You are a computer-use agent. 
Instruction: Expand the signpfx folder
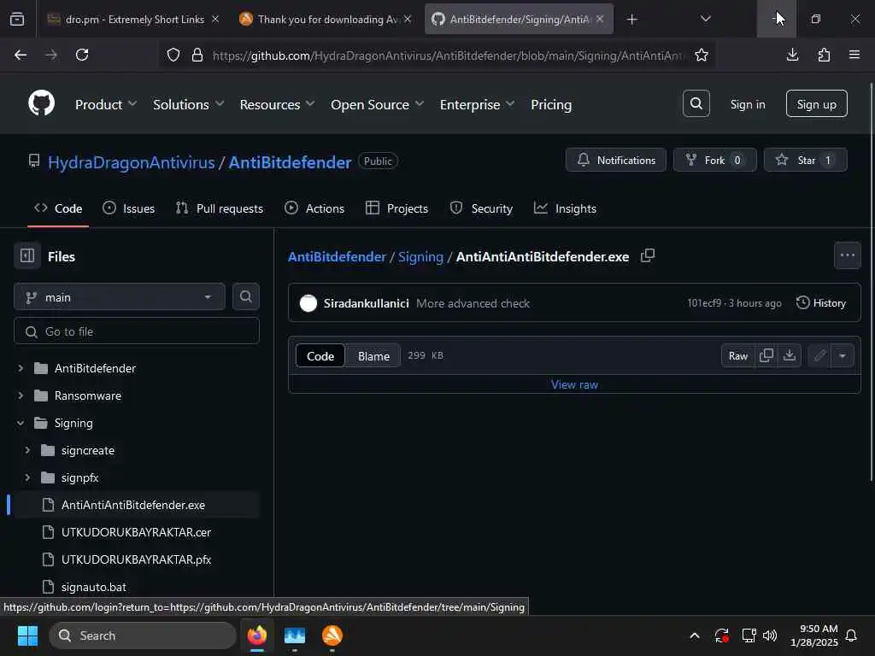pyautogui.click(x=27, y=477)
